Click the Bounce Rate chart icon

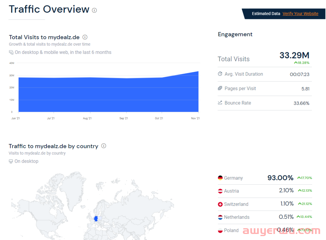[220, 103]
